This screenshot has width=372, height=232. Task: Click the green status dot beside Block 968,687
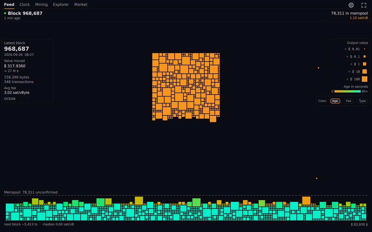[x=5, y=13]
